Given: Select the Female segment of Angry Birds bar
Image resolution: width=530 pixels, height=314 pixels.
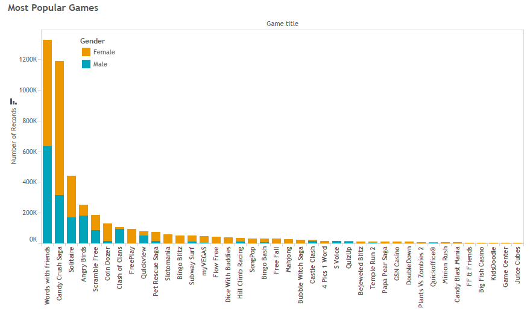Looking at the screenshot, I should 83,211.
